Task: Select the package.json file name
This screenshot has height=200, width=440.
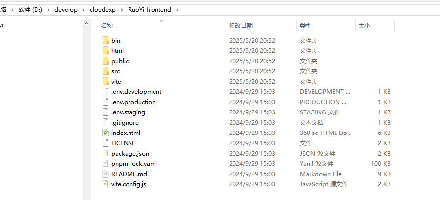Action: coord(130,154)
